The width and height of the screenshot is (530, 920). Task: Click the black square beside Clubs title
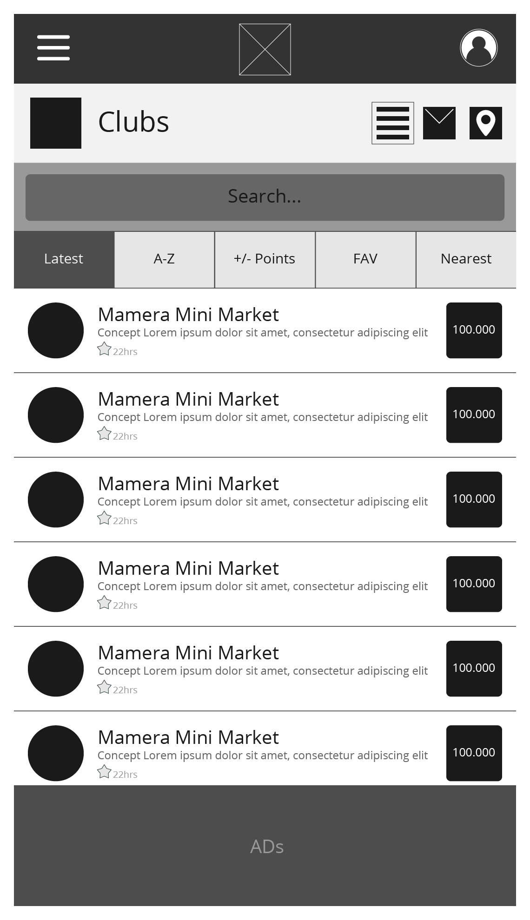tap(56, 123)
